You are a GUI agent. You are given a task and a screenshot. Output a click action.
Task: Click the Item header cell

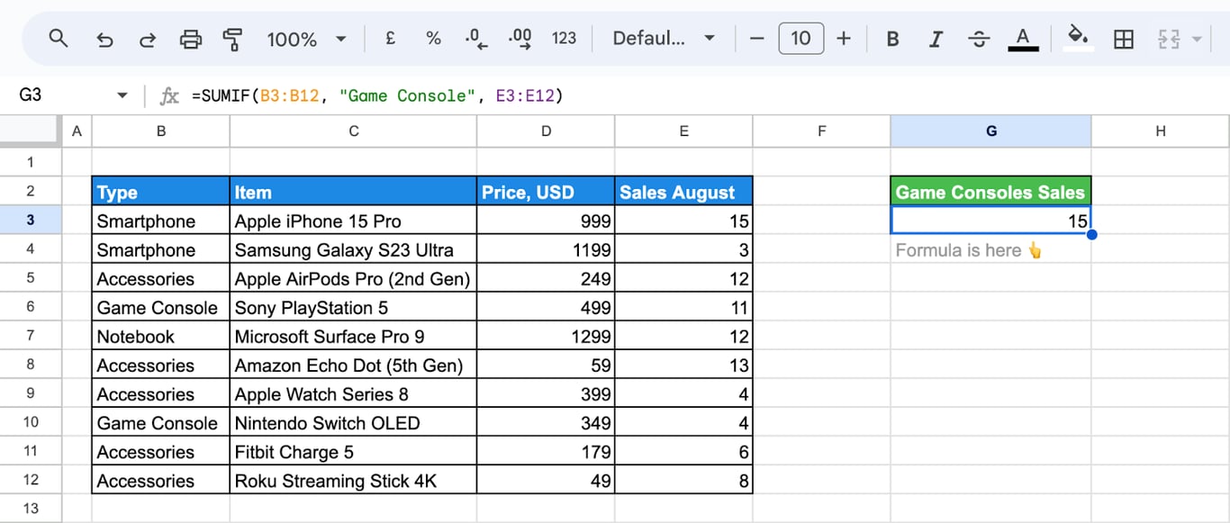354,192
